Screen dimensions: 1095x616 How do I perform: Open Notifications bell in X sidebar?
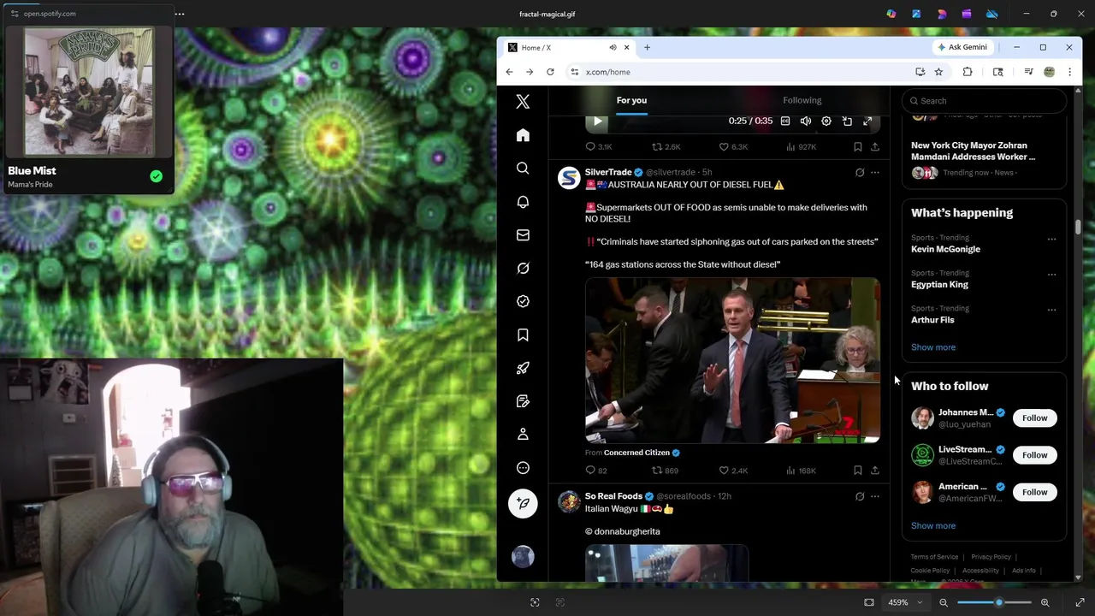tap(523, 202)
